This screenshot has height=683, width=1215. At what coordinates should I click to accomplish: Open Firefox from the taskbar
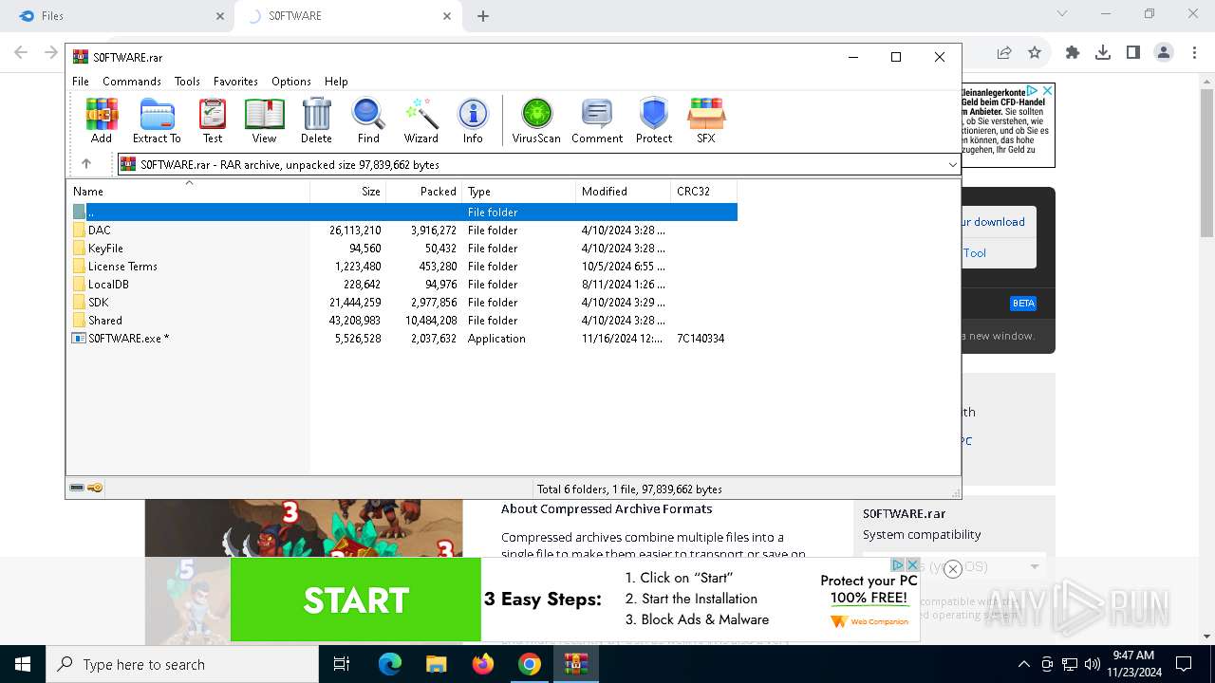pos(483,664)
